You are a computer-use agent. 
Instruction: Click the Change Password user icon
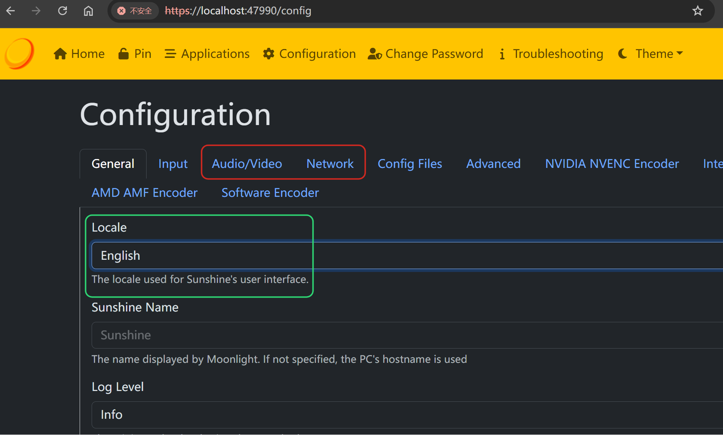[375, 54]
